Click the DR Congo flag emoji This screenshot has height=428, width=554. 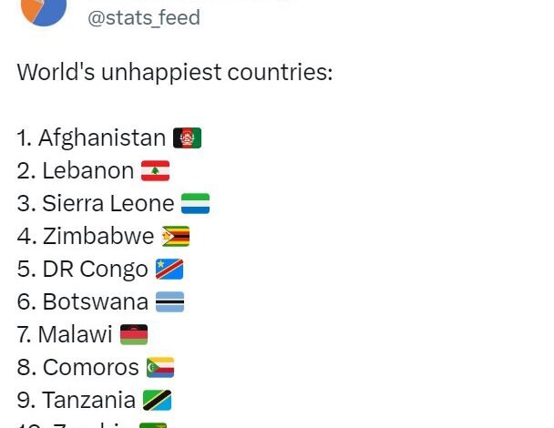pyautogui.click(x=169, y=269)
